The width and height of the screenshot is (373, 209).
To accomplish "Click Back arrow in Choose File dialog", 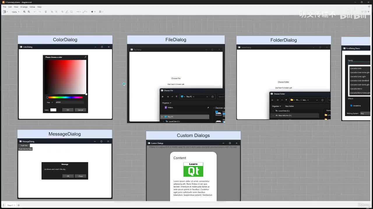I will click(163, 97).
